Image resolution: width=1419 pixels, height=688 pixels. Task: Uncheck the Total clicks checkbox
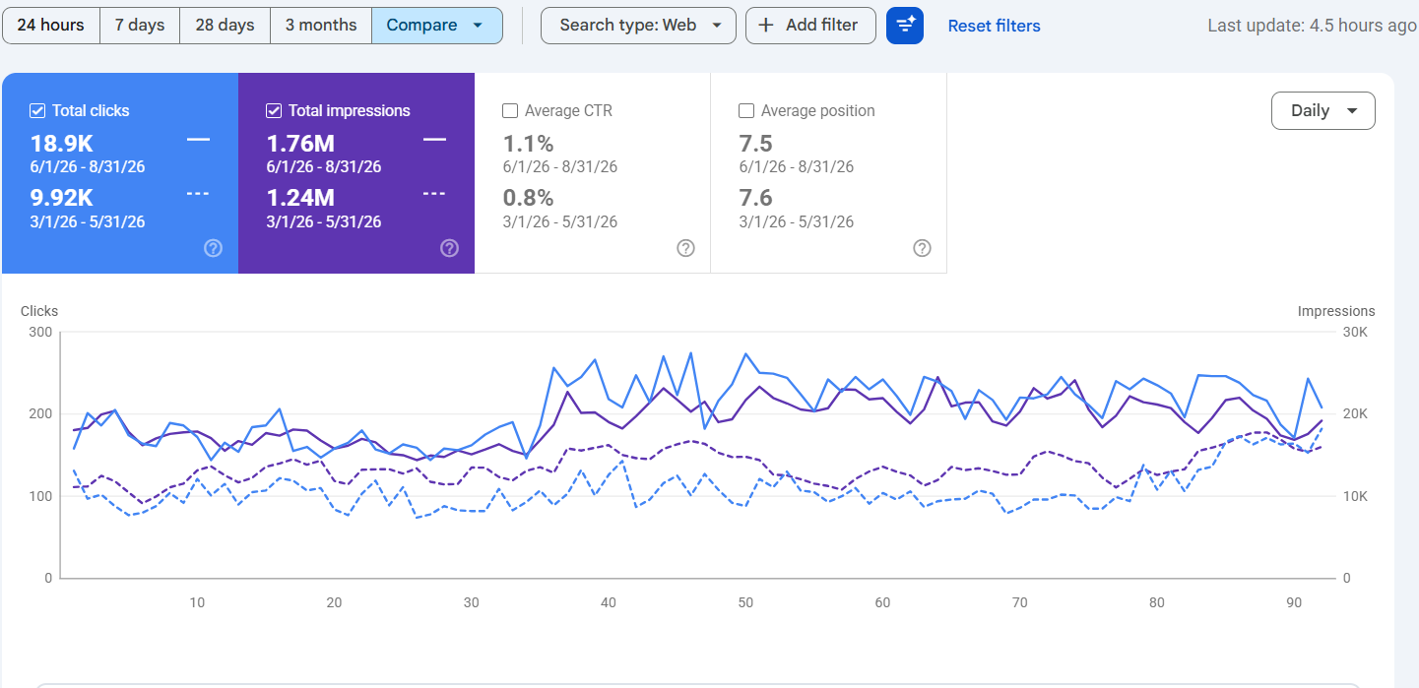(x=37, y=111)
